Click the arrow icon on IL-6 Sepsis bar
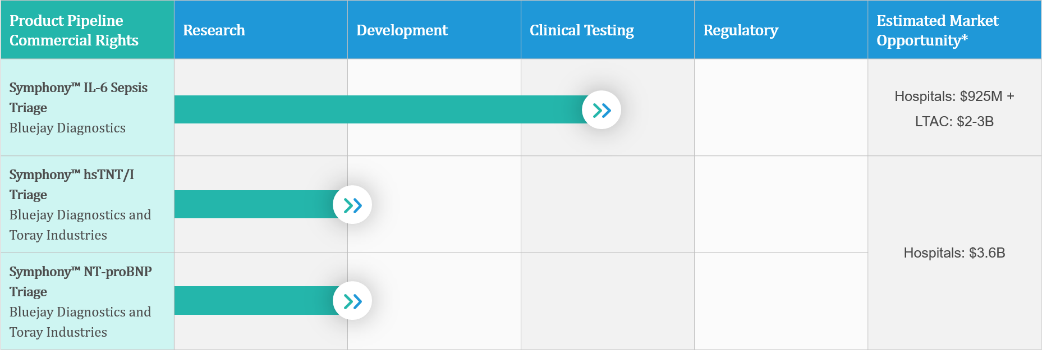This screenshot has width=1042, height=358. pyautogui.click(x=602, y=110)
